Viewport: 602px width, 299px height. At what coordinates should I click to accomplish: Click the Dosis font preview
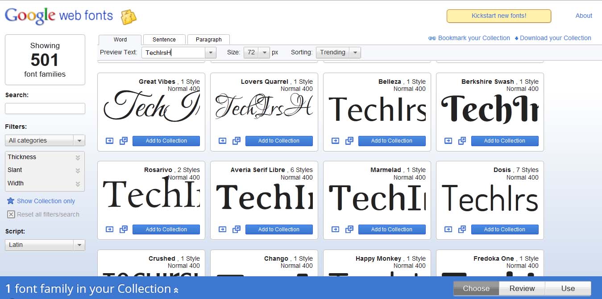click(x=490, y=198)
